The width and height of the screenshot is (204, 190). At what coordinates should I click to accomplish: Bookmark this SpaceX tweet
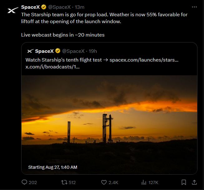pos(184,182)
